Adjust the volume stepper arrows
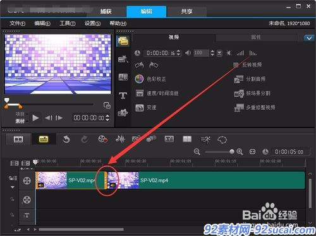This screenshot has height=236, width=316. [212, 53]
